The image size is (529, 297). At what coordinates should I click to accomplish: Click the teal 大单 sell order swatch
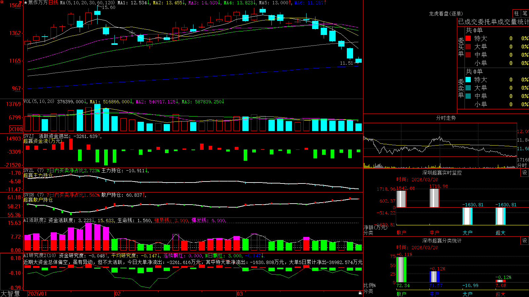tap(468, 88)
